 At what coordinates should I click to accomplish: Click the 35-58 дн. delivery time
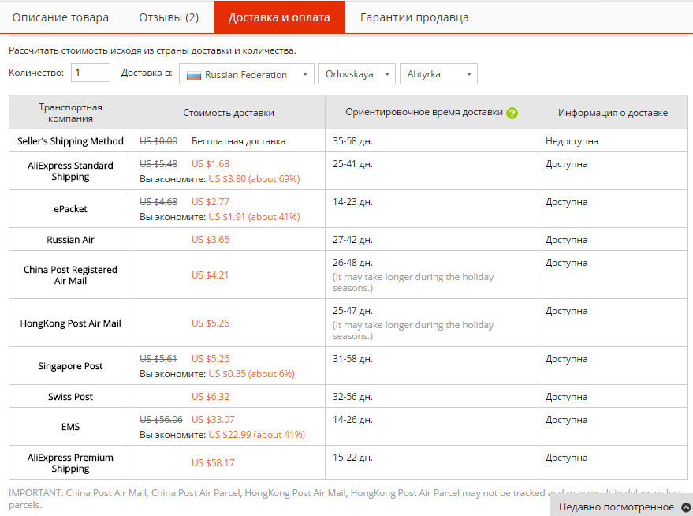[352, 141]
